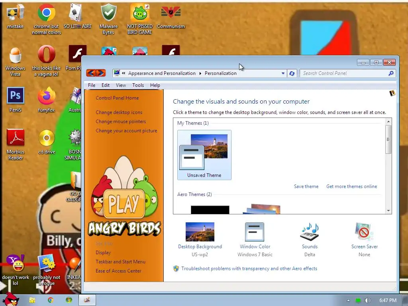Click the themes list scroll-up arrow
The image size is (408, 306).
pos(388,122)
